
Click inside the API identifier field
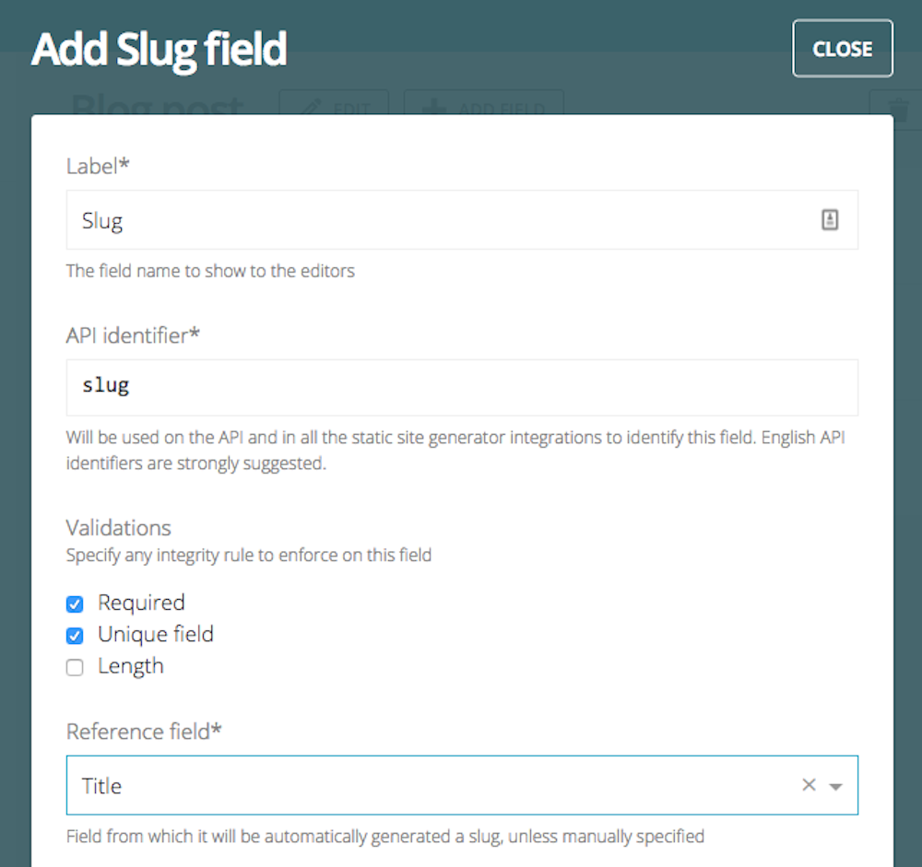click(462, 387)
